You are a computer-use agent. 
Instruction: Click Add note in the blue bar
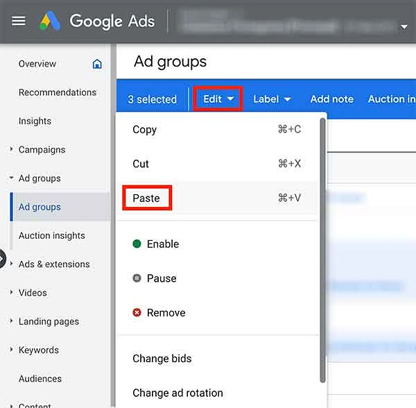331,99
